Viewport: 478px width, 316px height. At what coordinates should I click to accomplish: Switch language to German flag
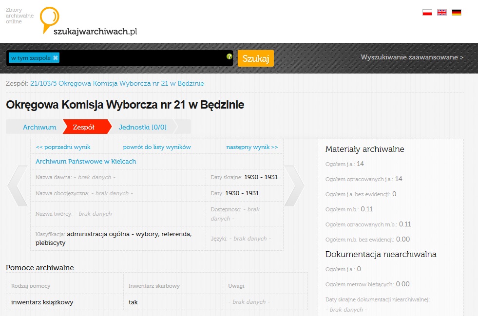pos(457,13)
